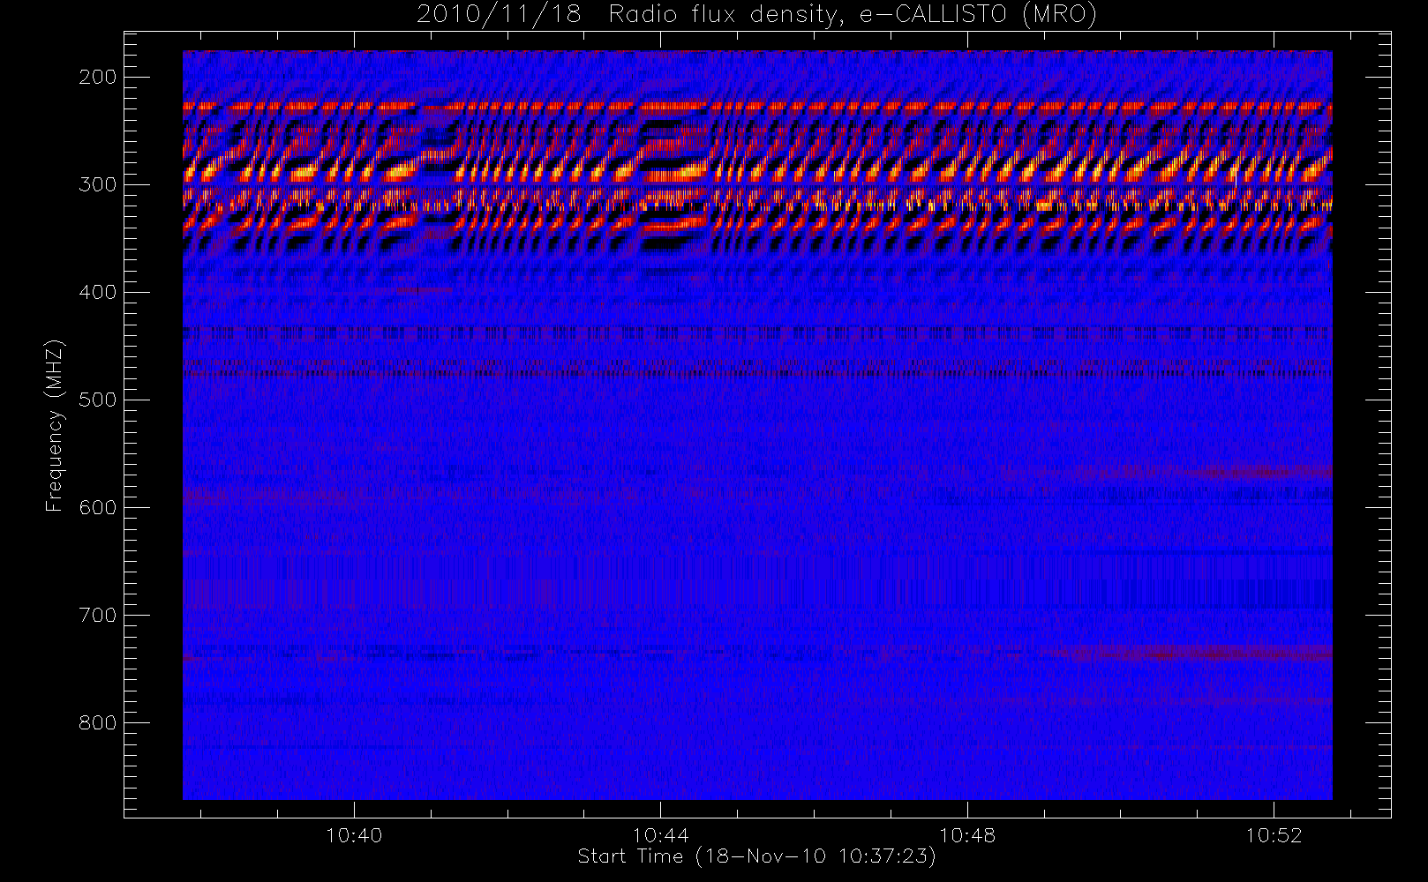The image size is (1428, 882).
Task: Click the "Frequency (MHZ)" axis label
Action: pos(55,425)
